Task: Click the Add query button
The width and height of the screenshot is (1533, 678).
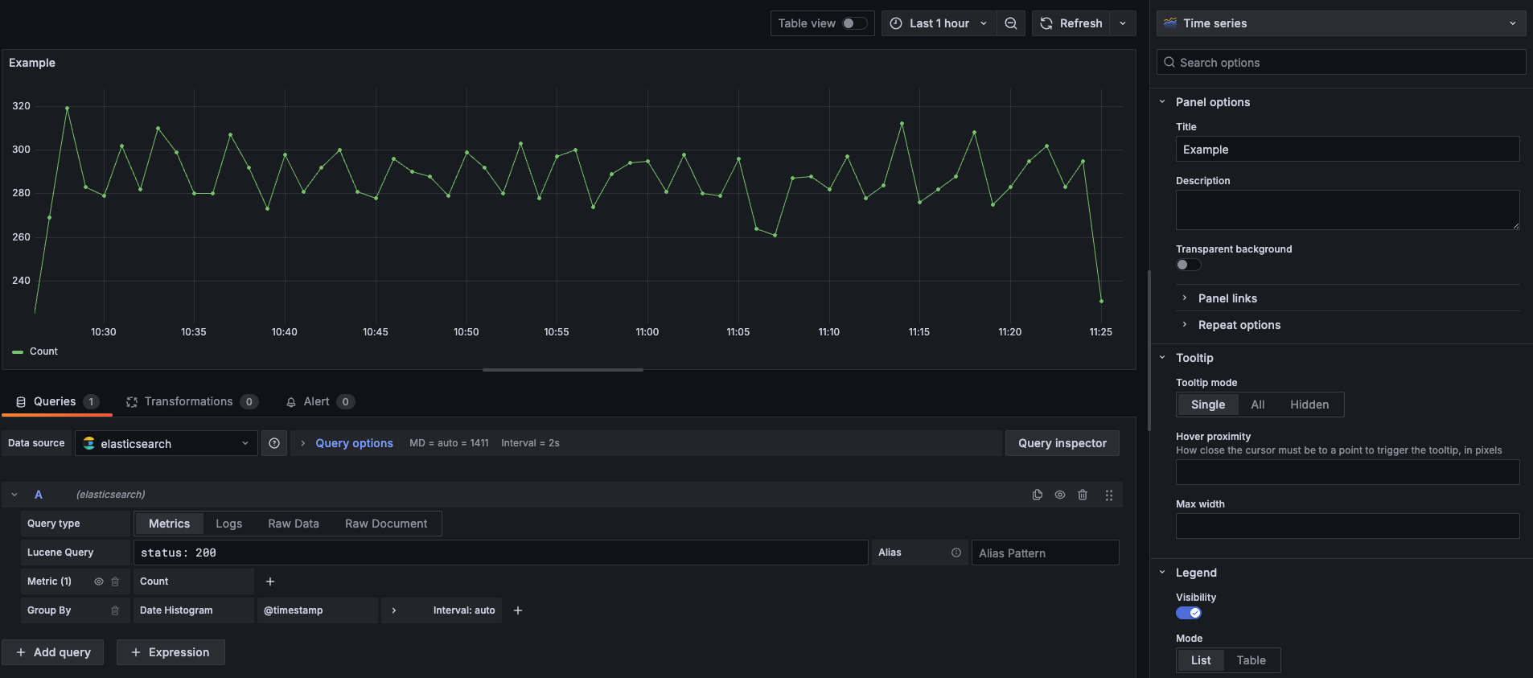Action: coord(53,652)
